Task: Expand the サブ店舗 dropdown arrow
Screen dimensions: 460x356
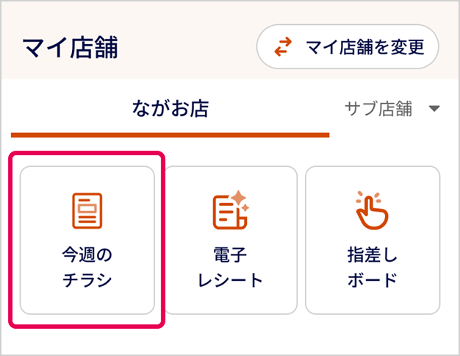Action: [x=434, y=110]
